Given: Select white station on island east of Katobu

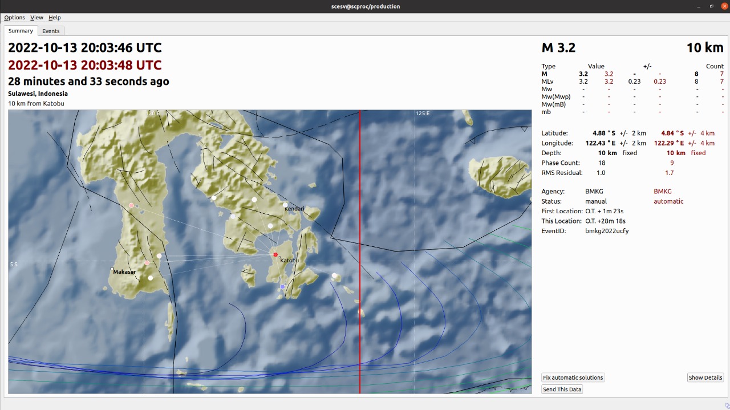Looking at the screenshot, I should click(x=335, y=276).
